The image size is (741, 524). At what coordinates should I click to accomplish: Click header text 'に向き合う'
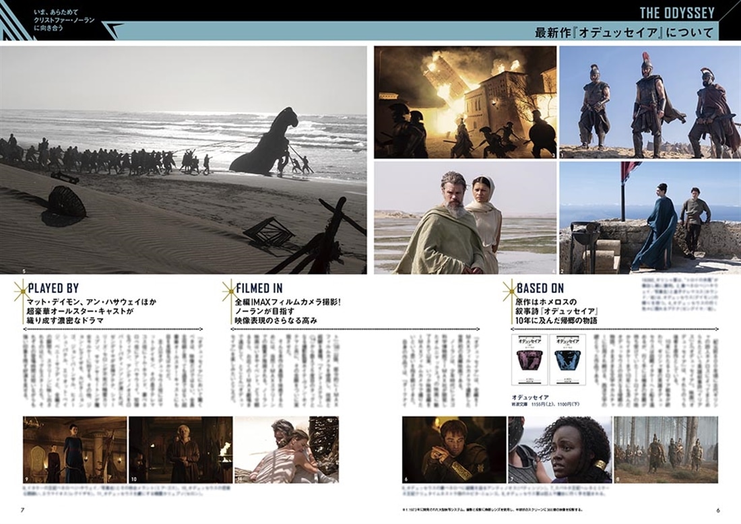(x=49, y=28)
